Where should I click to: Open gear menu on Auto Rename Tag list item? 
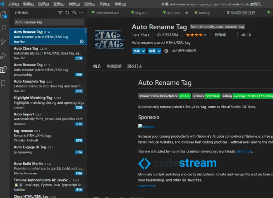(x=81, y=41)
